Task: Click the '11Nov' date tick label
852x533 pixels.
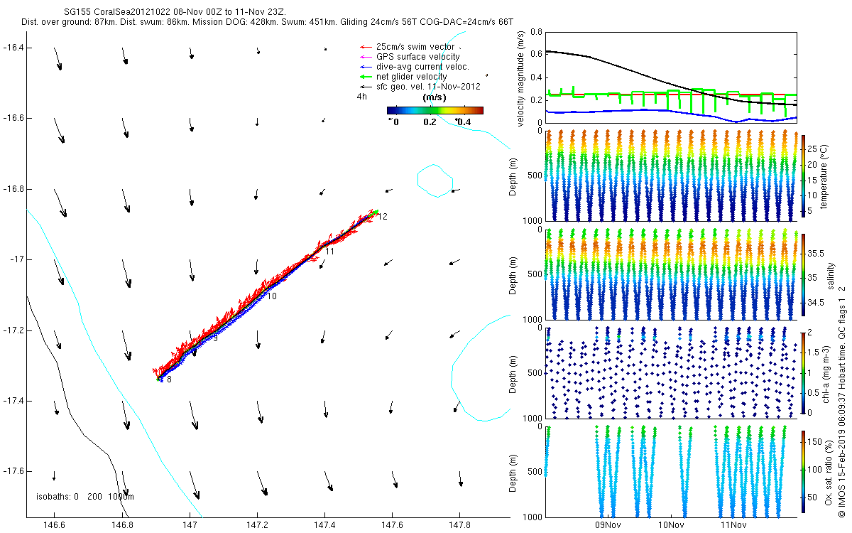Action: pyautogui.click(x=733, y=525)
